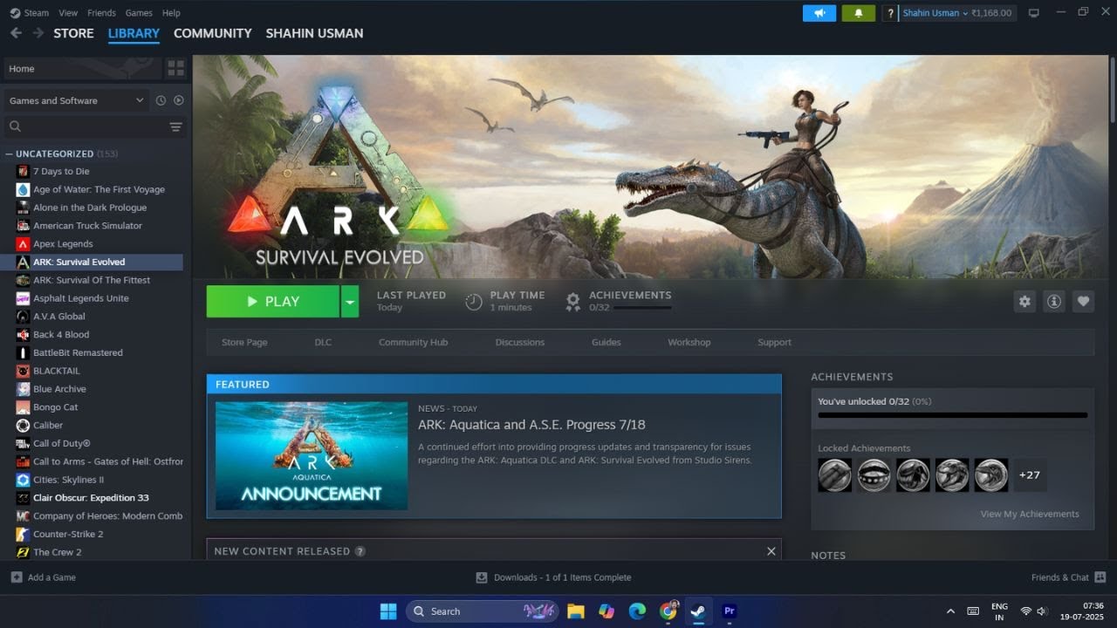Click New Content Released help icon
Image resolution: width=1117 pixels, height=628 pixels.
360,551
